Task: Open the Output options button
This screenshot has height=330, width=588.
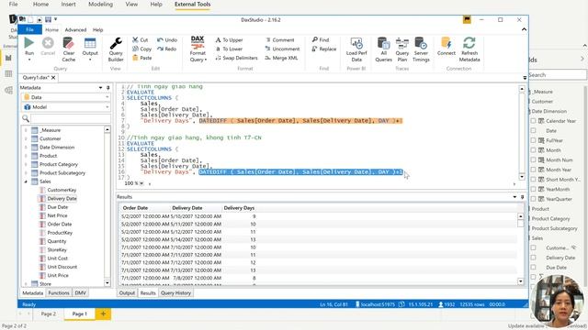Action: 90,49
